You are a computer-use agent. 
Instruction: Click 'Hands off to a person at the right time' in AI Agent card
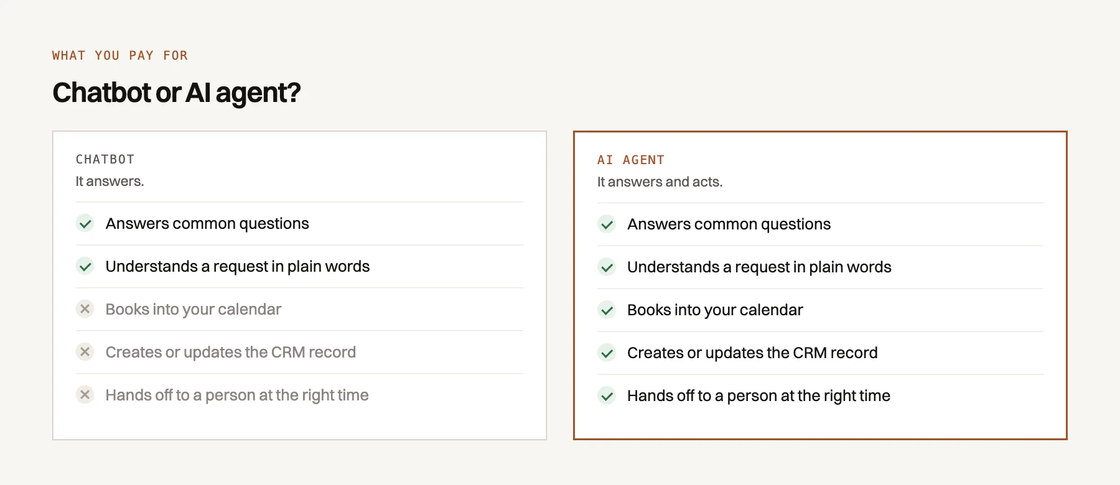click(x=758, y=395)
